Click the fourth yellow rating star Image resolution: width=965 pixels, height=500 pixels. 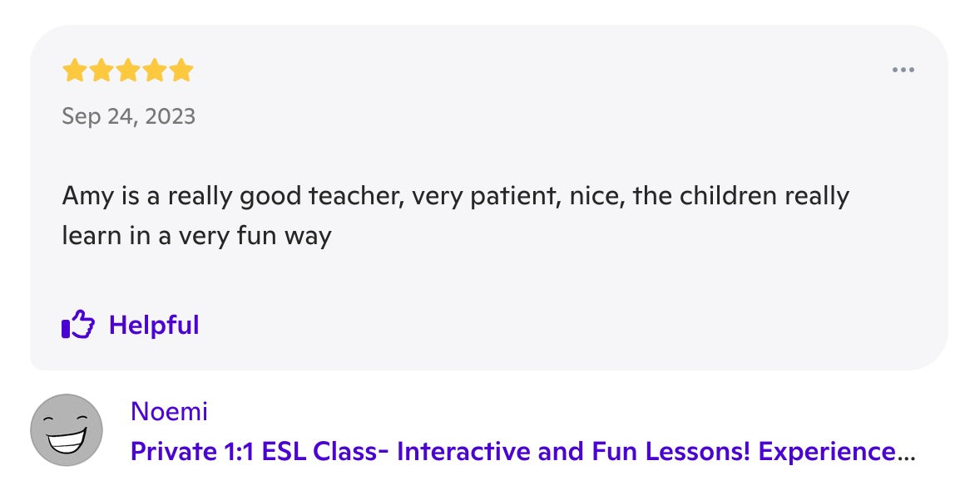[155, 71]
